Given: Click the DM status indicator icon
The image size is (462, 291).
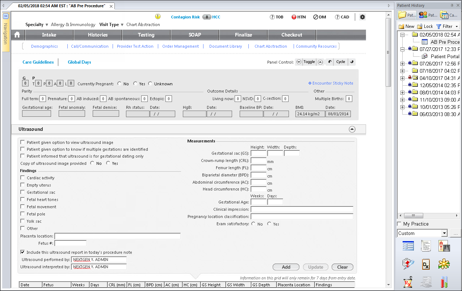Looking at the screenshot, I should [315, 17].
